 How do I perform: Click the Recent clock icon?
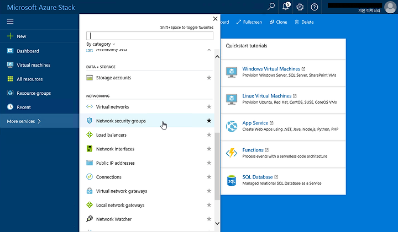coord(10,107)
